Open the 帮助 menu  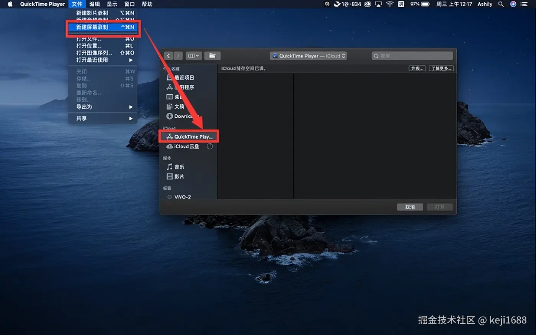click(x=147, y=4)
